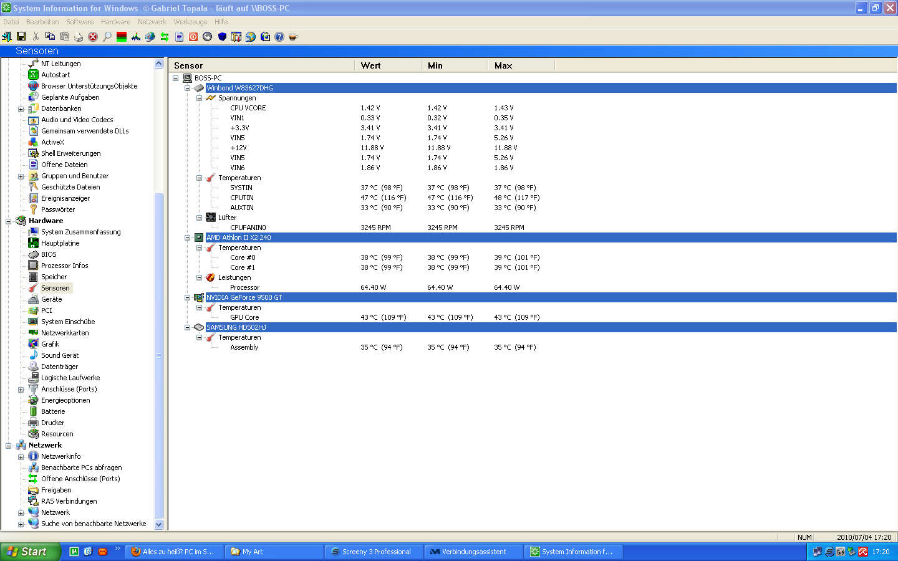Click the magnifying glass search icon
The height and width of the screenshot is (561, 898).
tap(107, 37)
